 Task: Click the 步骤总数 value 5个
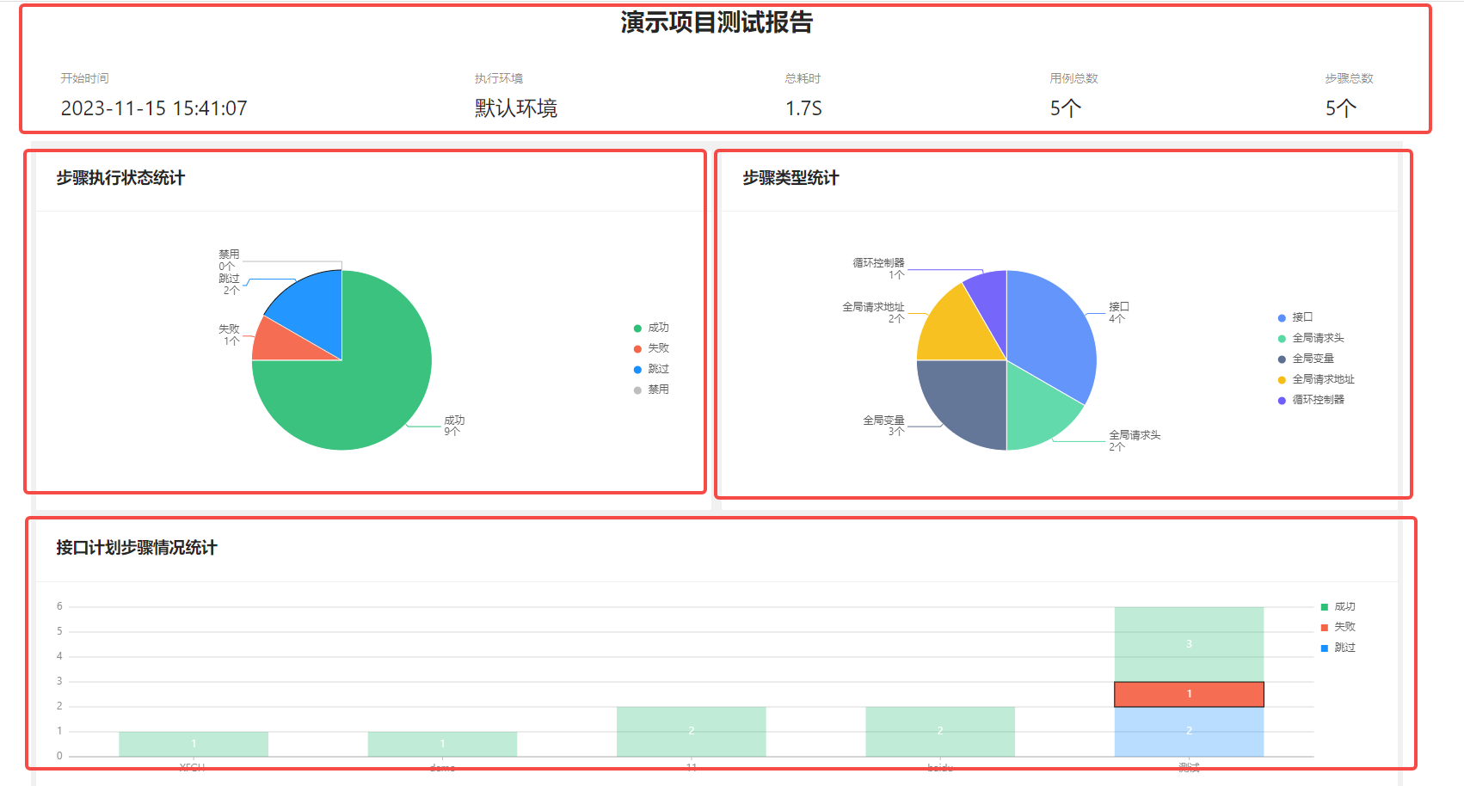(x=1341, y=108)
